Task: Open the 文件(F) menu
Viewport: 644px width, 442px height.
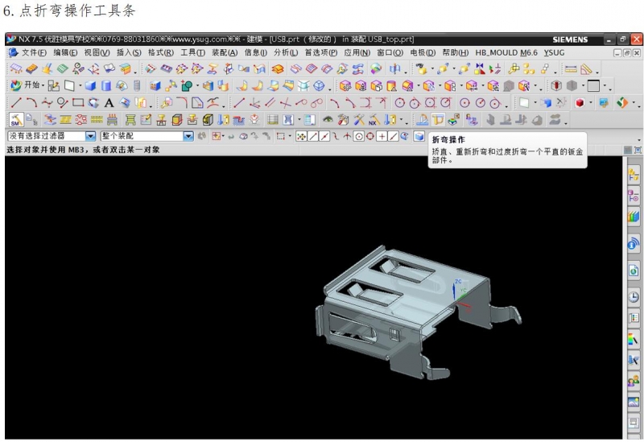Action: click(34, 52)
